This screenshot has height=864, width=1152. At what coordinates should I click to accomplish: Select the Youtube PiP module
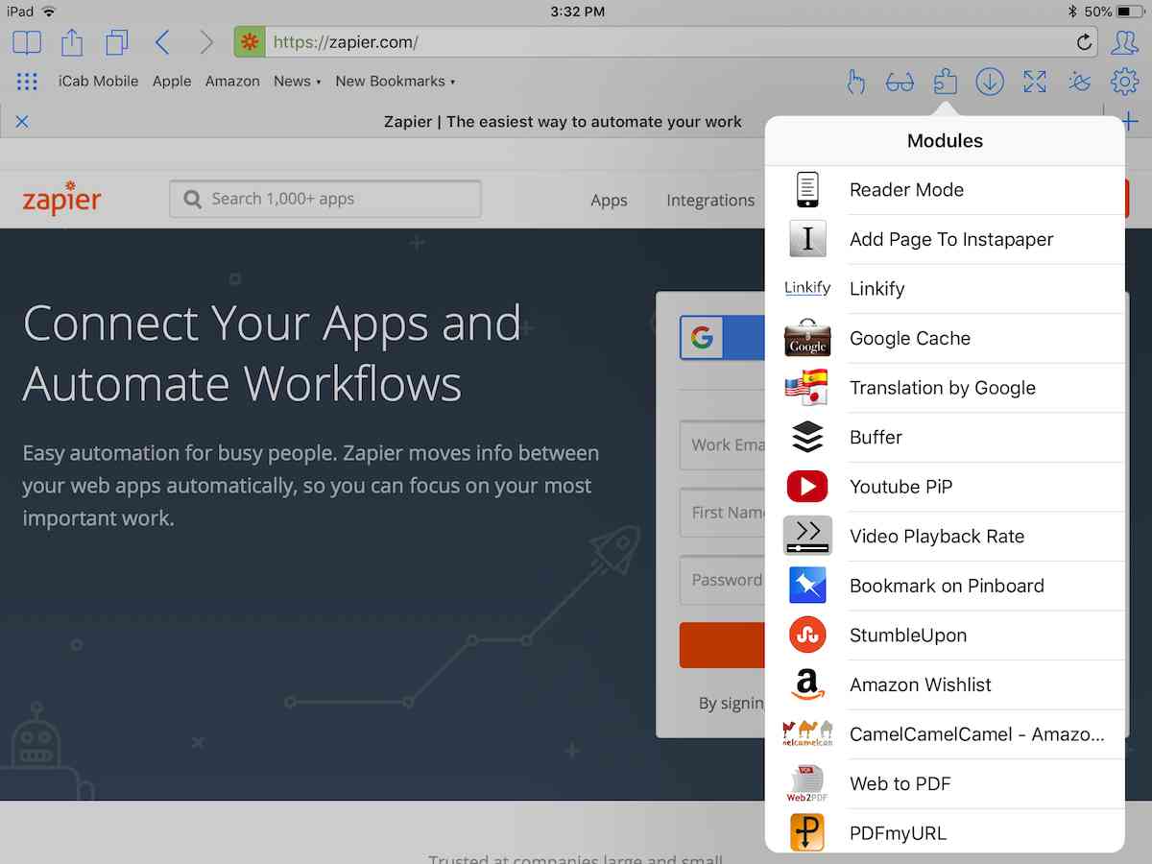tap(945, 487)
